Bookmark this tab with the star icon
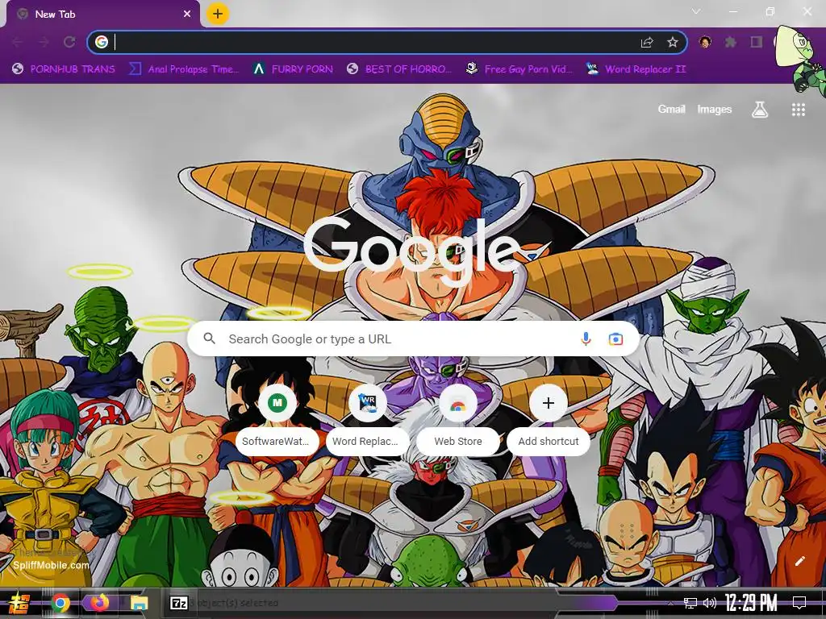The image size is (826, 619). (x=672, y=42)
